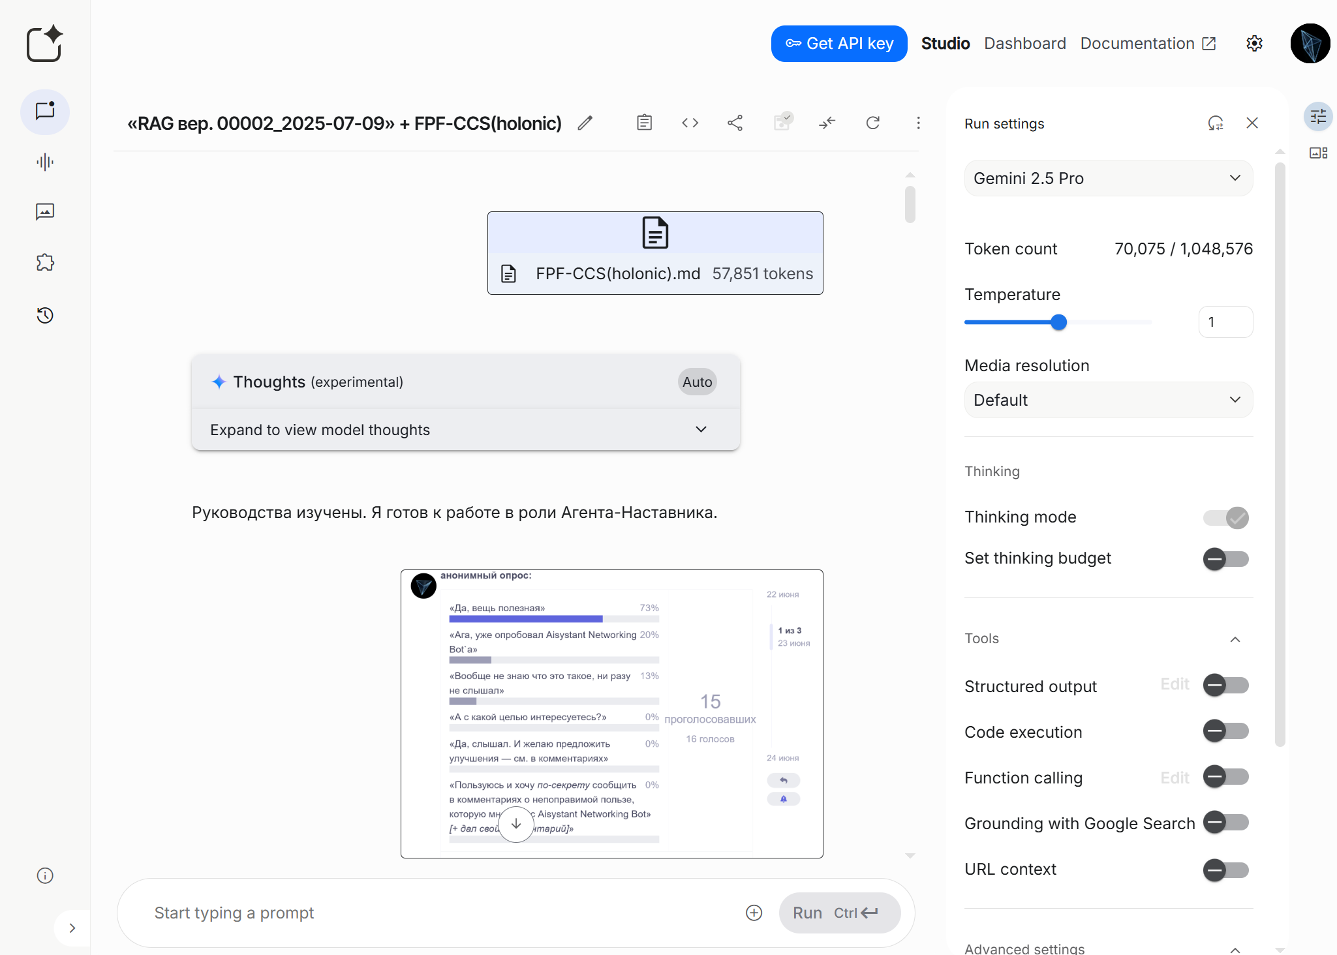1337x955 pixels.
Task: Open the Stream audio waveform sidebar icon
Action: (45, 162)
